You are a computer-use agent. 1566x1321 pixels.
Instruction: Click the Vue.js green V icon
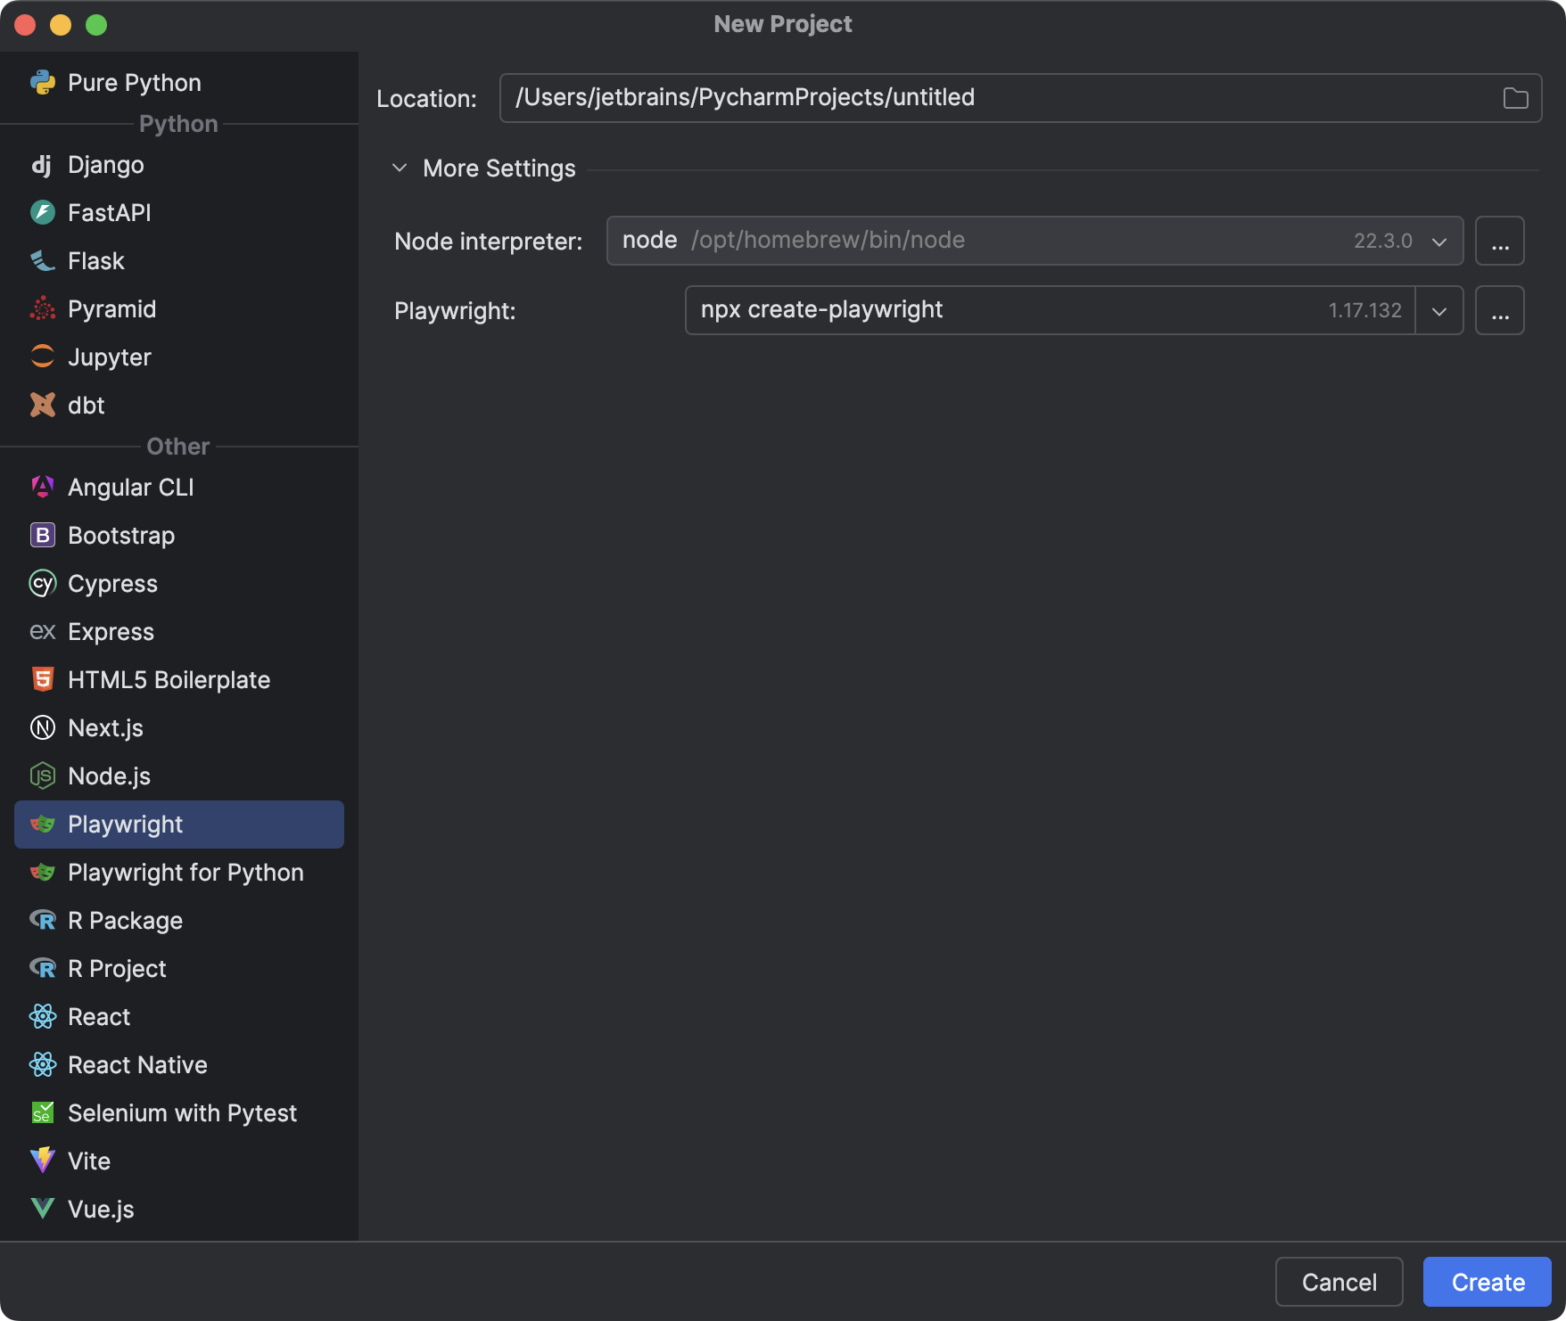[x=43, y=1209]
